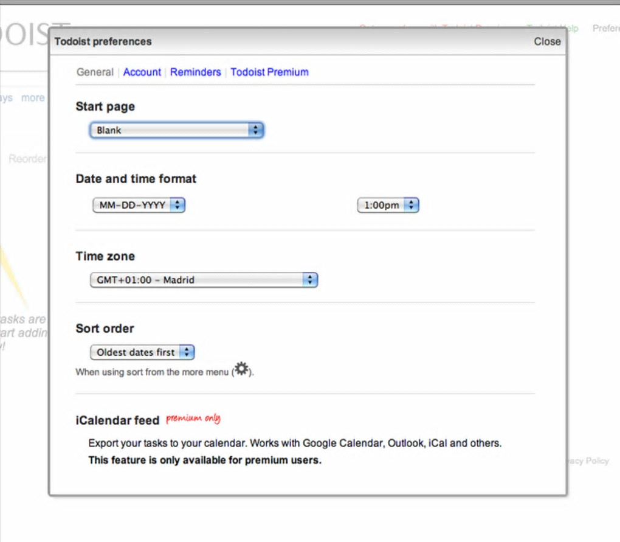Expand the MM-DD-YYYY date format dropdown

pos(139,206)
